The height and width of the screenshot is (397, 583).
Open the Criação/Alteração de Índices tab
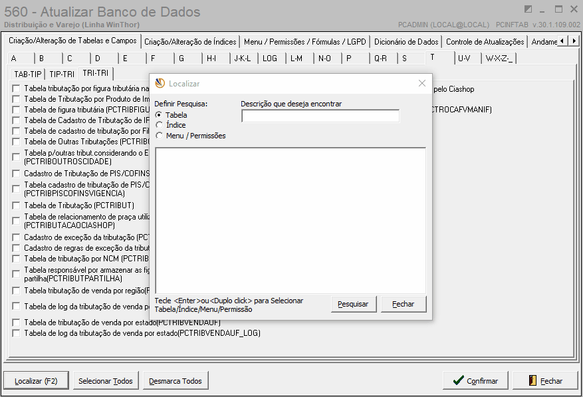tap(190, 42)
